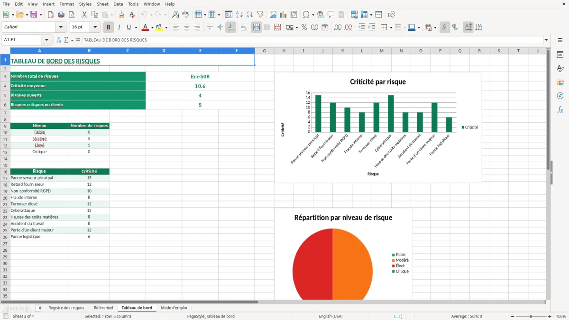
Task: Open the Sidebar Navigator compass icon
Action: 560,96
